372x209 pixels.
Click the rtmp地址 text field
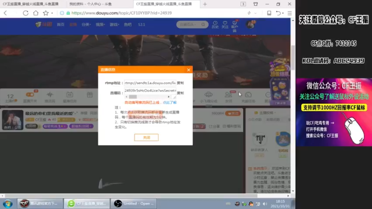150,83
